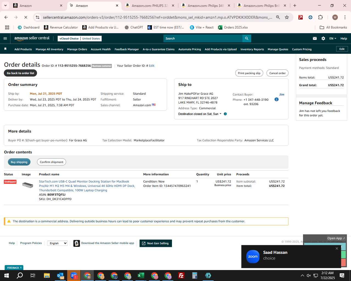Open Zoom from the taskbar

click(73, 276)
